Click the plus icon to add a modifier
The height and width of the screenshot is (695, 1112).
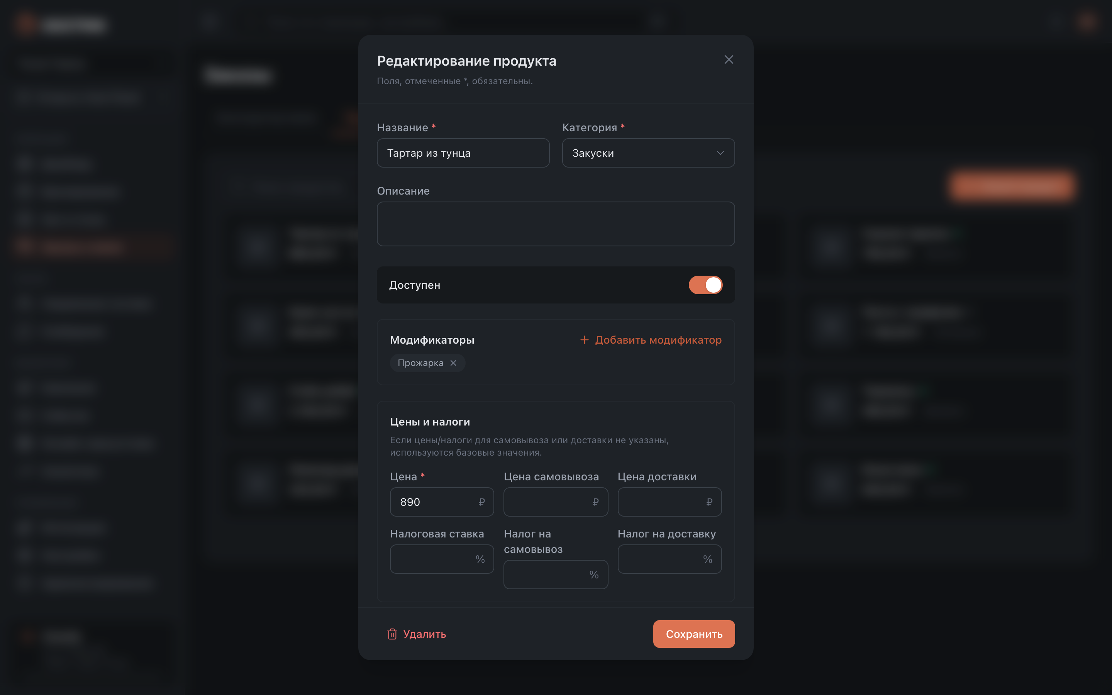pyautogui.click(x=584, y=340)
